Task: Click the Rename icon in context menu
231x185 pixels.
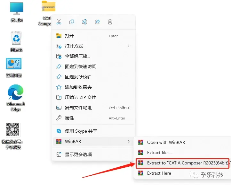Action: [x=84, y=22]
